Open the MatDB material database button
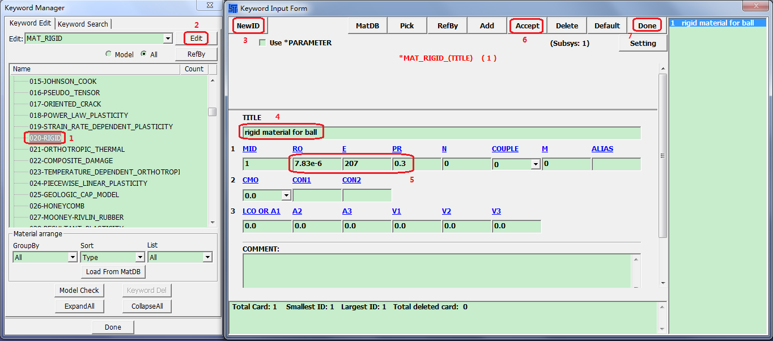The width and height of the screenshot is (773, 341). tap(367, 25)
